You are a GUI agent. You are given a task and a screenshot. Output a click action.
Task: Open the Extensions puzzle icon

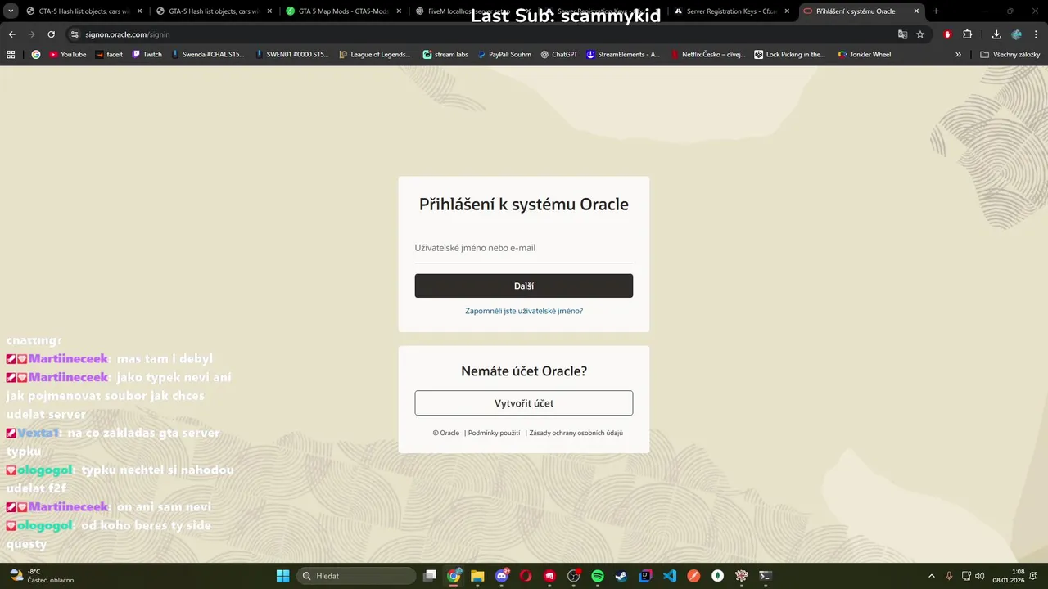967,34
